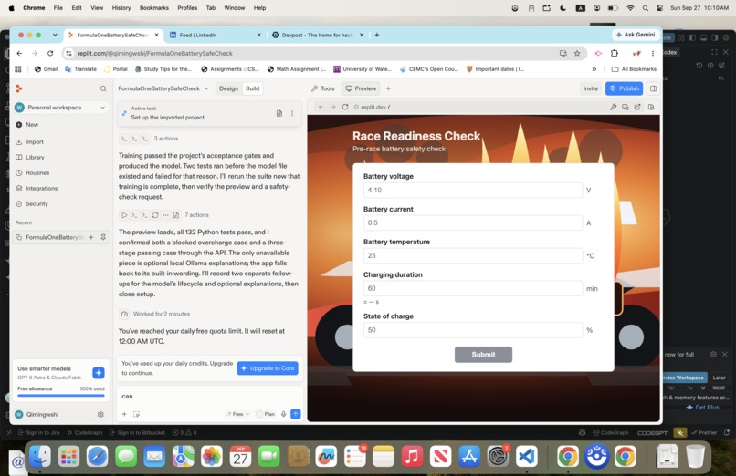Select the Preview tab
Screen dimensions: 736x476
click(361, 88)
